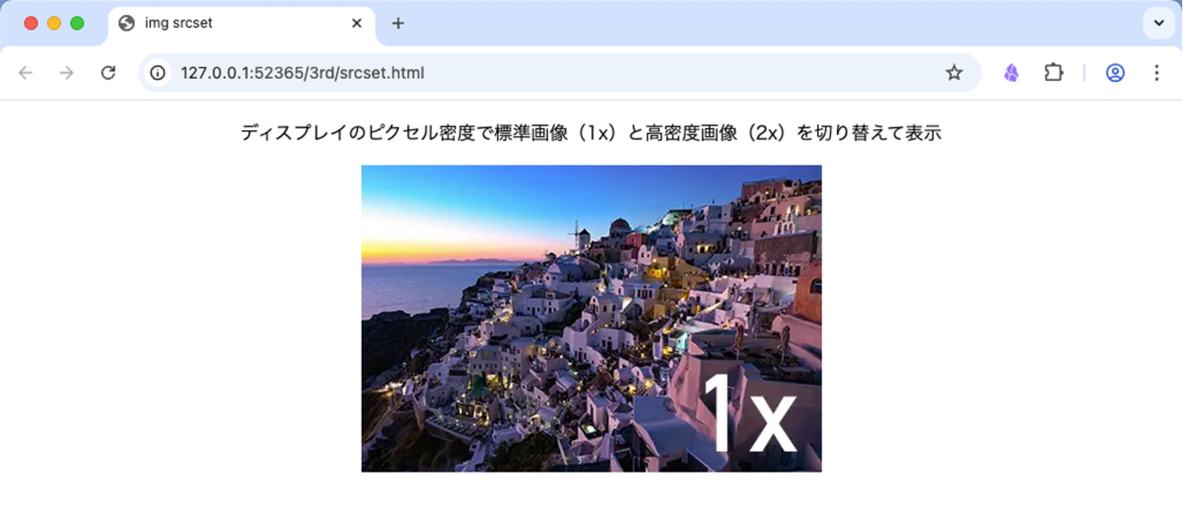1183x508 pixels.
Task: Click the Santorini village photo
Action: tap(591, 319)
